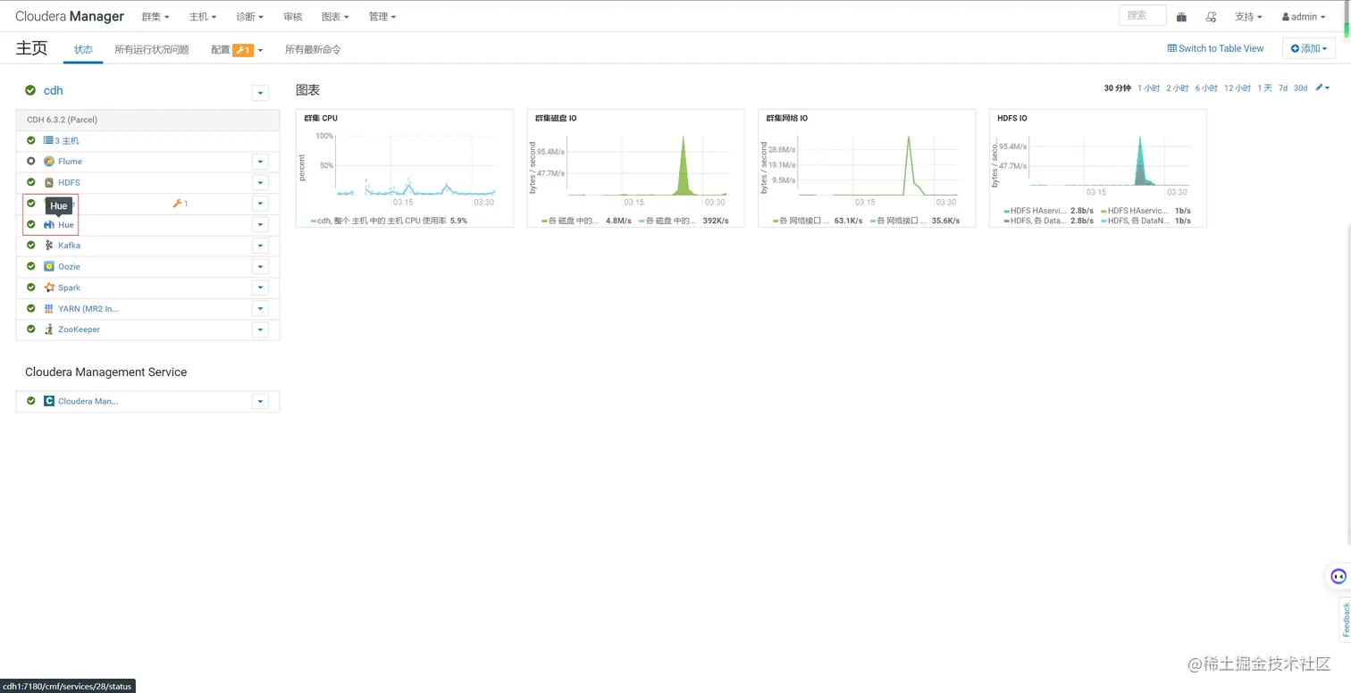Click the Spark green health check icon
The width and height of the screenshot is (1351, 693).
click(31, 288)
